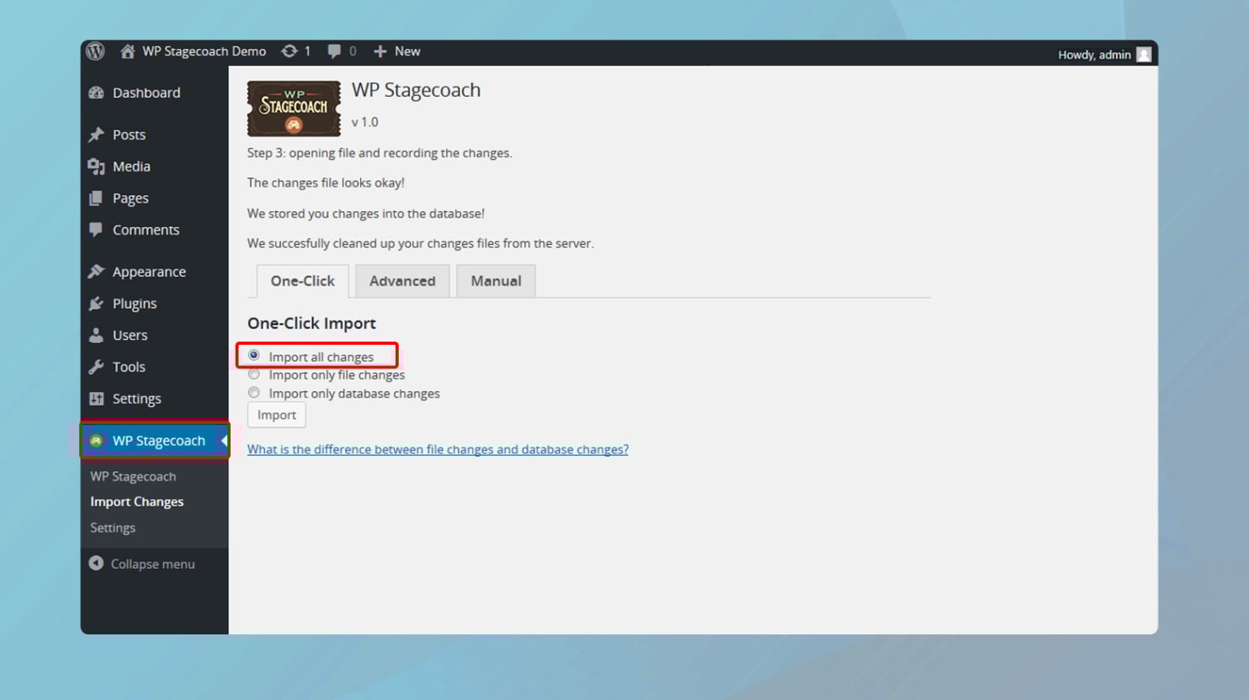Open Tools with the wrench icon
The image size is (1249, 700).
pos(96,366)
